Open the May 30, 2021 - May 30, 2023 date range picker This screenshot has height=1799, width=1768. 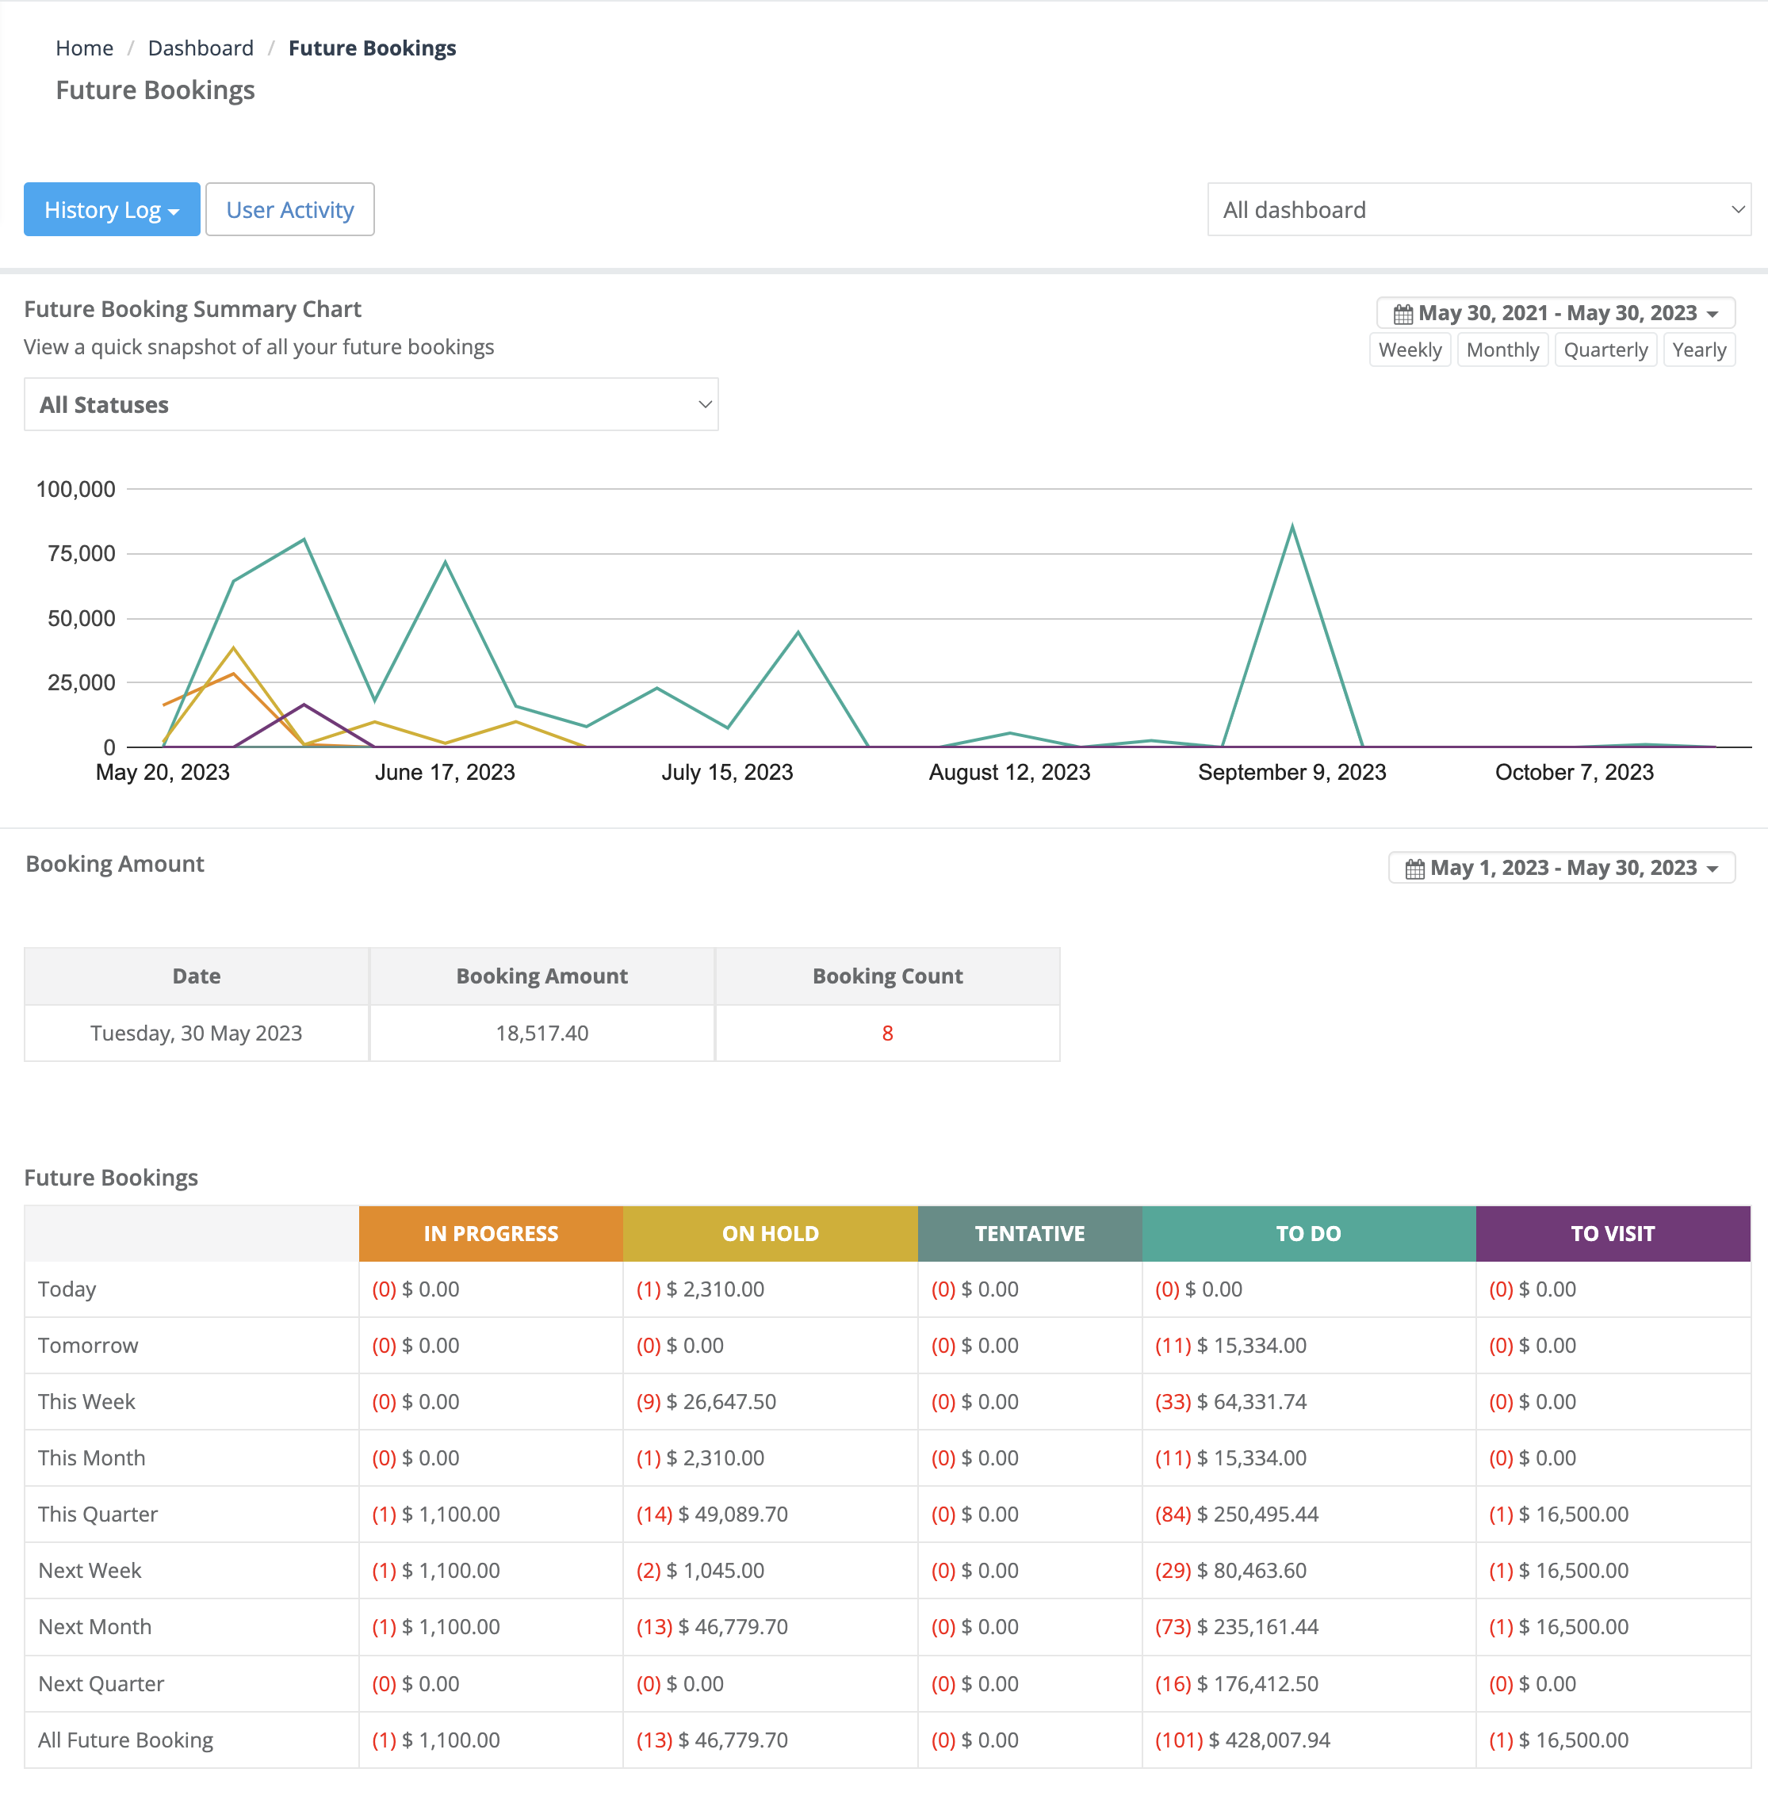[1556, 313]
